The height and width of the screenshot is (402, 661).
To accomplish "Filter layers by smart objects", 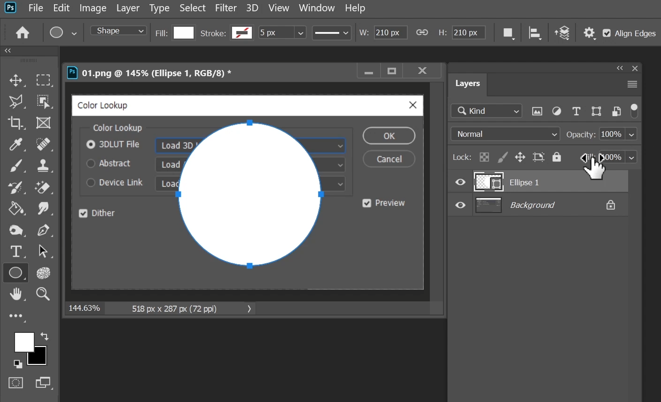I will [x=616, y=111].
